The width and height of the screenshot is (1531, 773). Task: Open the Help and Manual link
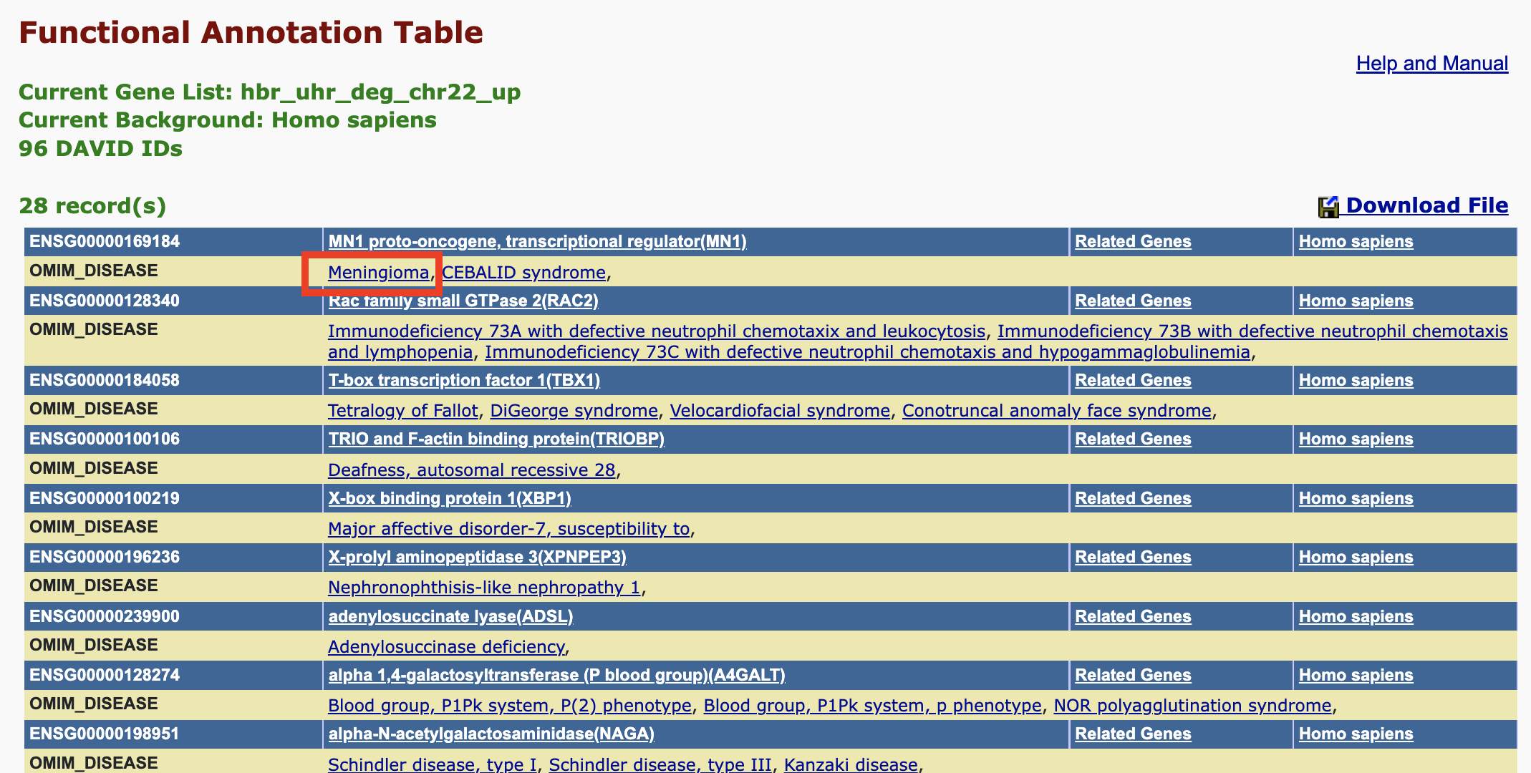(x=1431, y=64)
